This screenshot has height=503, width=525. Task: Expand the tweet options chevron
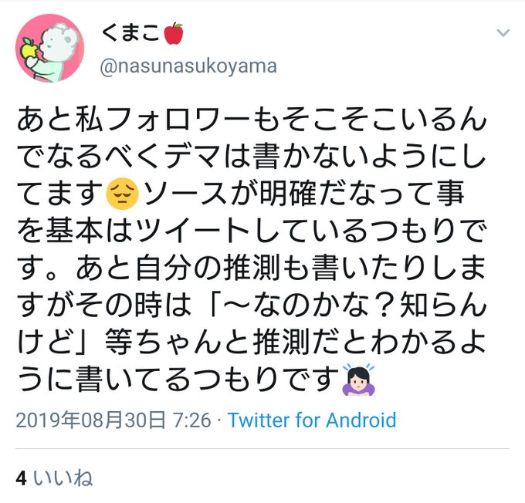[x=503, y=32]
